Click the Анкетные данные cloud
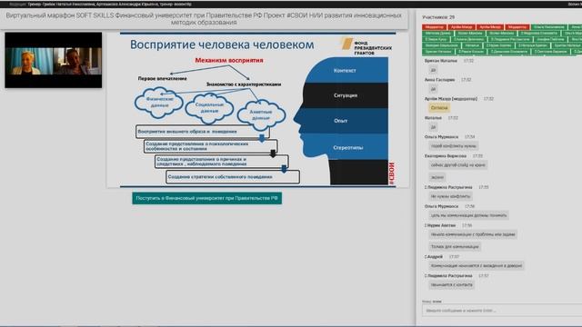The width and height of the screenshot is (582, 327). (x=261, y=114)
